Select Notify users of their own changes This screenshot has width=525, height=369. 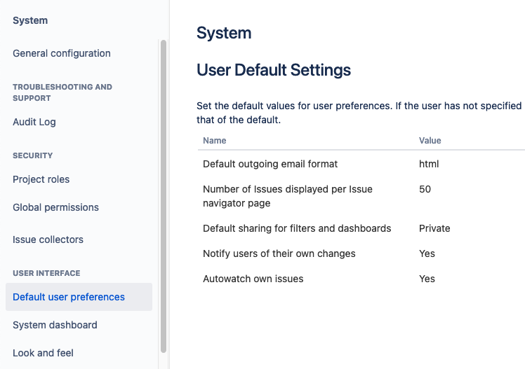click(279, 253)
